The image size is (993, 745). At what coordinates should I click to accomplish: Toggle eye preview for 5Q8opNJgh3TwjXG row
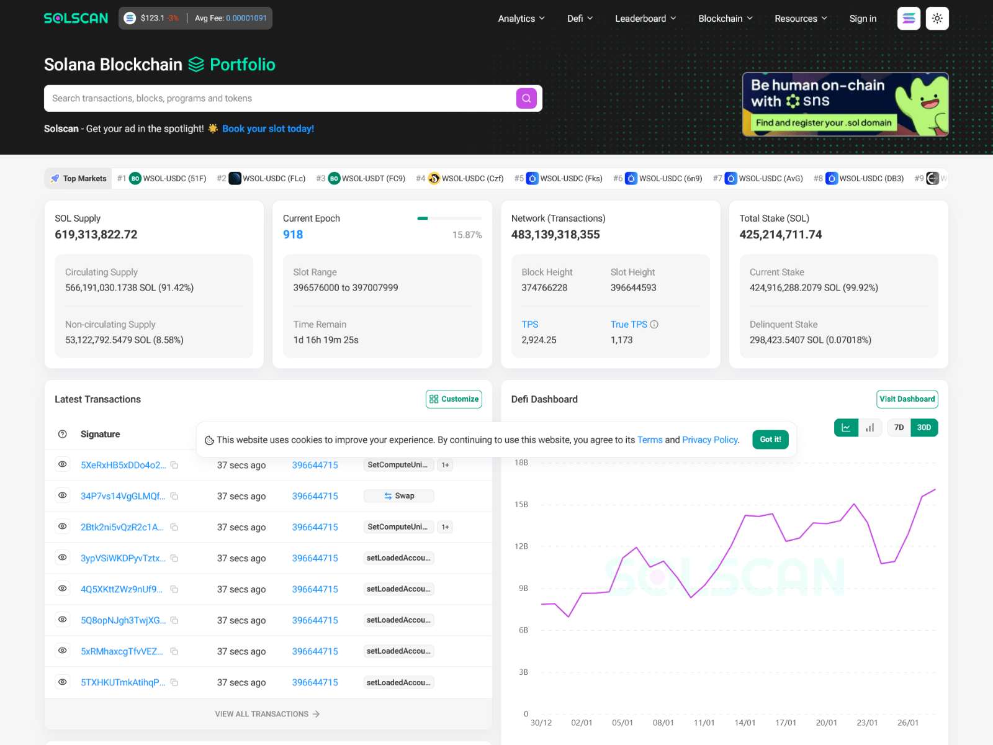click(63, 620)
